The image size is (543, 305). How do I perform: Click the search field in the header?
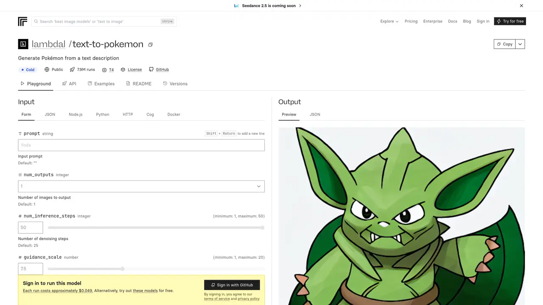coord(104,21)
